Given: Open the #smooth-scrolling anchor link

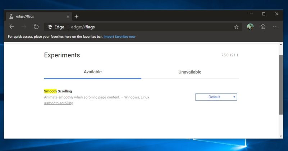Looking at the screenshot, I should coord(59,103).
